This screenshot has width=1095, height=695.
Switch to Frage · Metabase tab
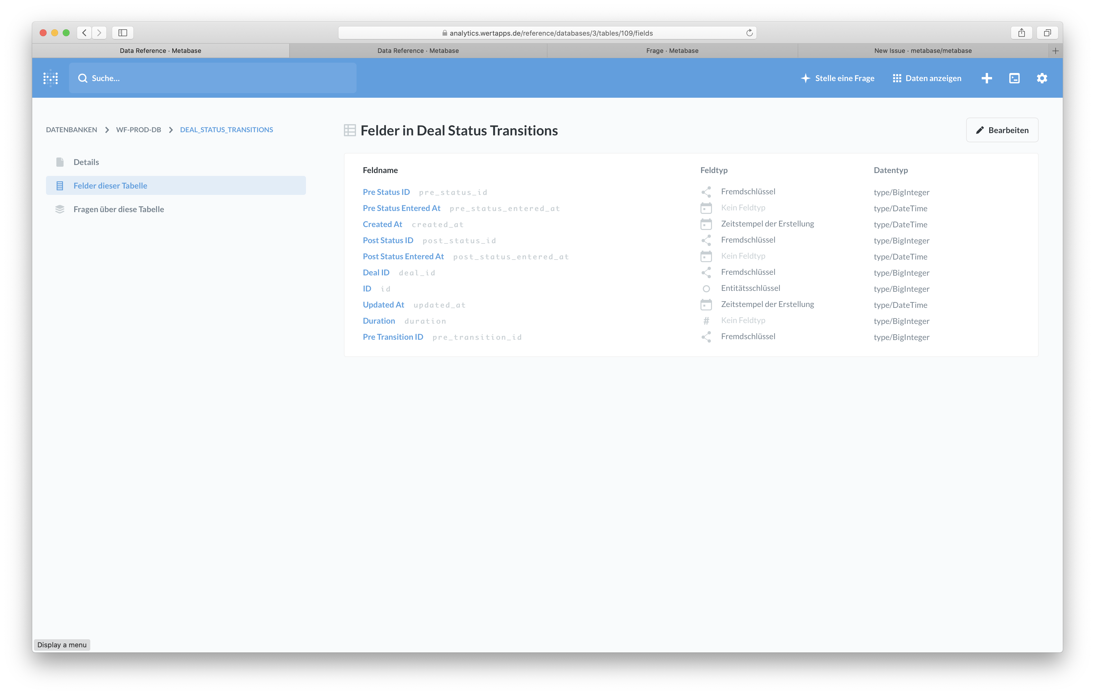672,51
